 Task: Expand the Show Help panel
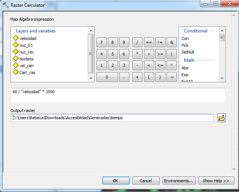point(216,181)
